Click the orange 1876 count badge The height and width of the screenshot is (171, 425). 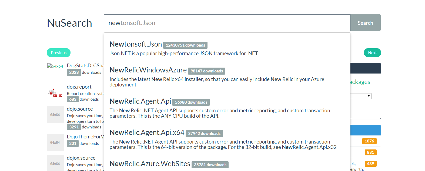coord(369,141)
